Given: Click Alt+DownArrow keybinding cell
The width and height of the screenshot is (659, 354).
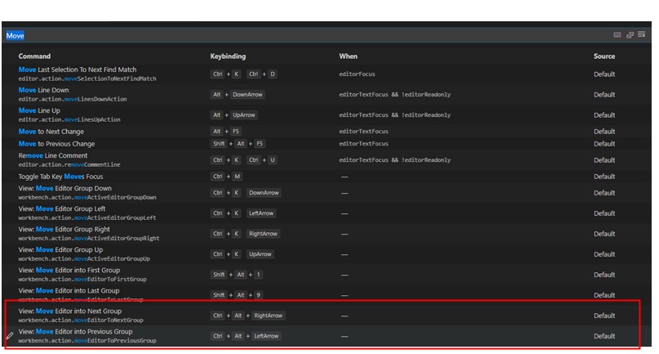Looking at the screenshot, I should 238,95.
